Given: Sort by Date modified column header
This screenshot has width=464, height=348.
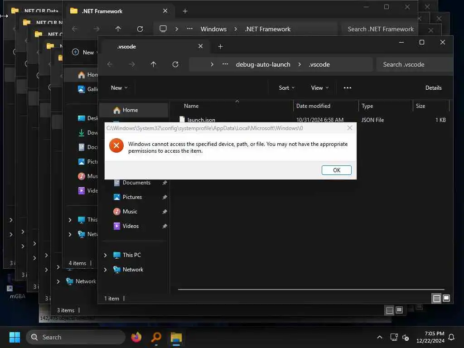Looking at the screenshot, I should 325,106.
